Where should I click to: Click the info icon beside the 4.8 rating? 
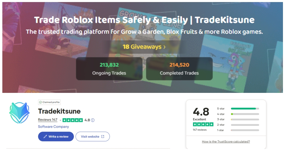(x=93, y=120)
